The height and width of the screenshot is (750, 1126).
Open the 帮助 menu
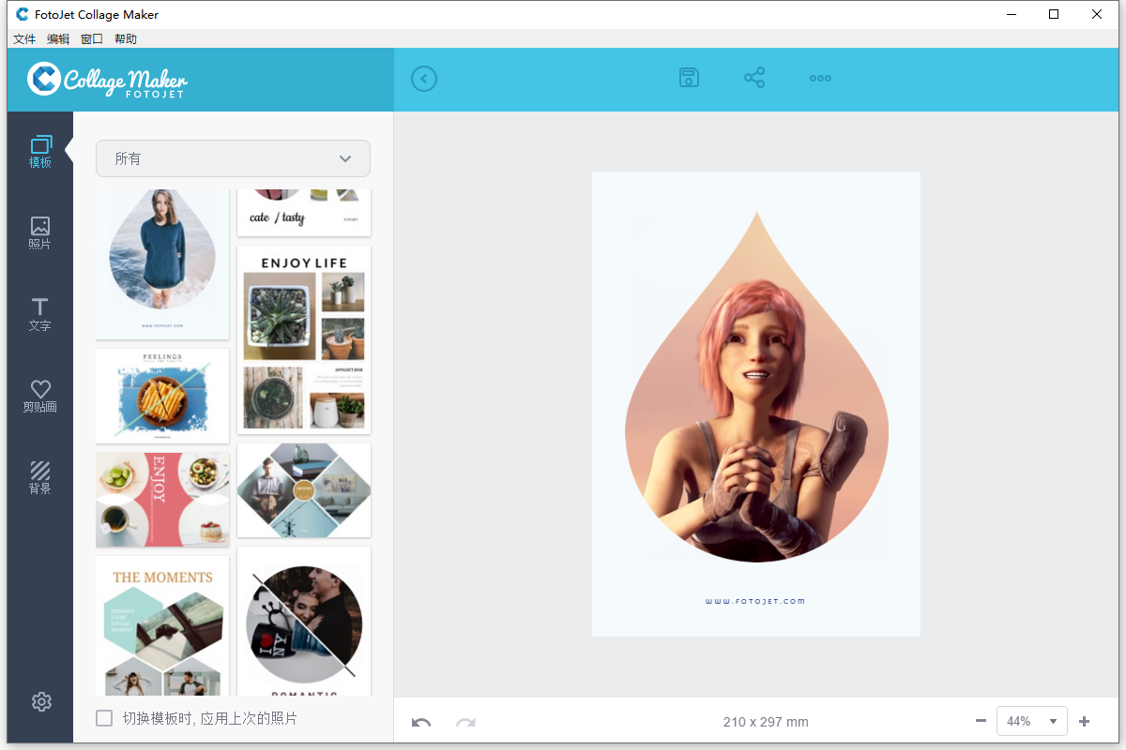126,39
